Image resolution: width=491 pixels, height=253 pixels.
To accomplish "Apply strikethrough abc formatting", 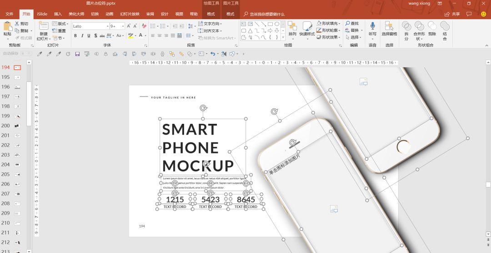I will (x=102, y=36).
